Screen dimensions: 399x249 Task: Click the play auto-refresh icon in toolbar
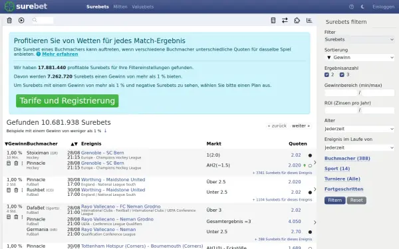click(x=21, y=21)
